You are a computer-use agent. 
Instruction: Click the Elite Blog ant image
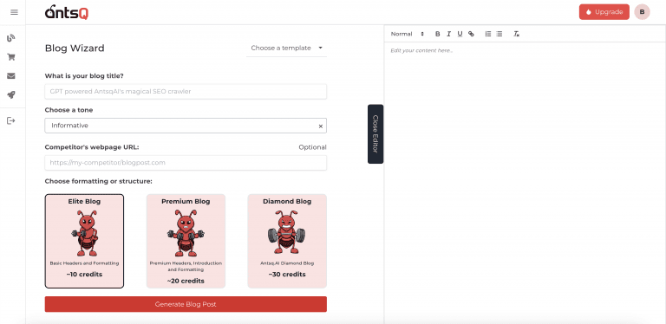(84, 233)
